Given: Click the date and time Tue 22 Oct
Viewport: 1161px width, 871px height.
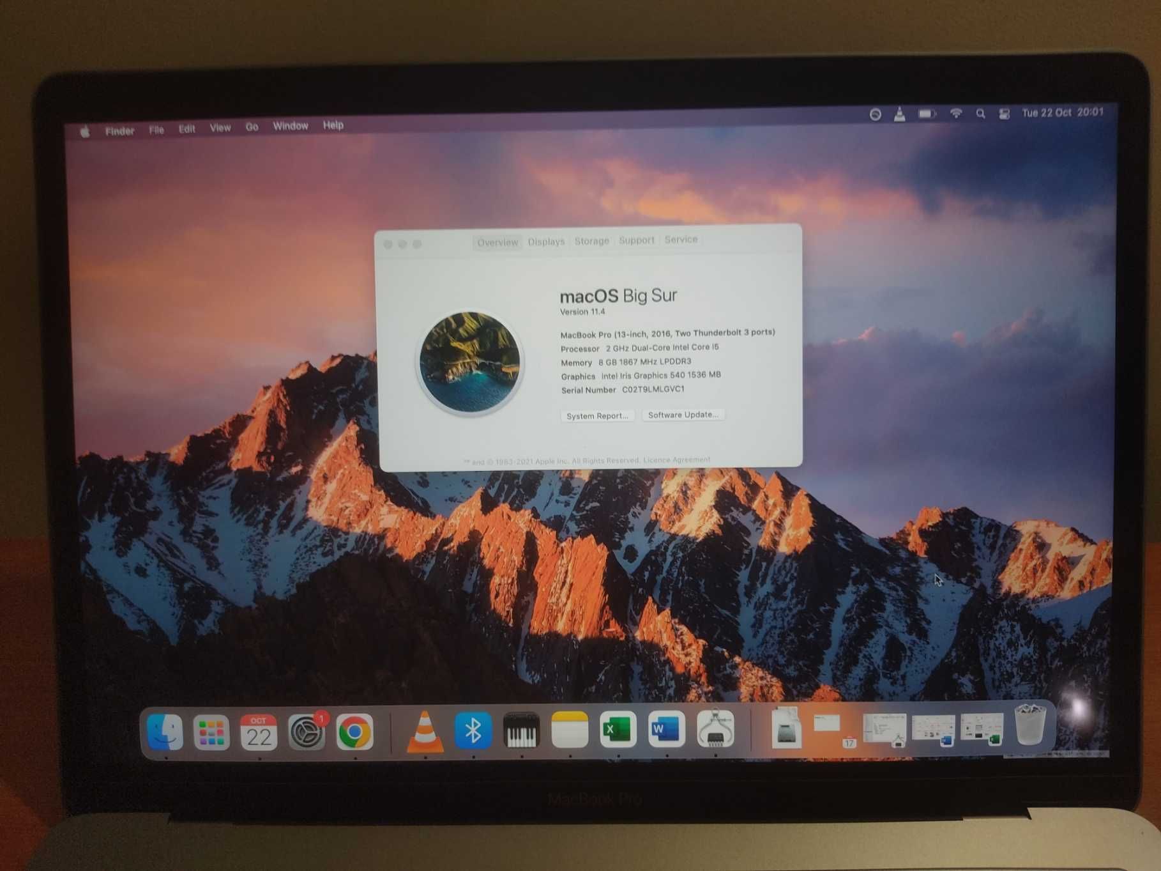Looking at the screenshot, I should (1062, 112).
